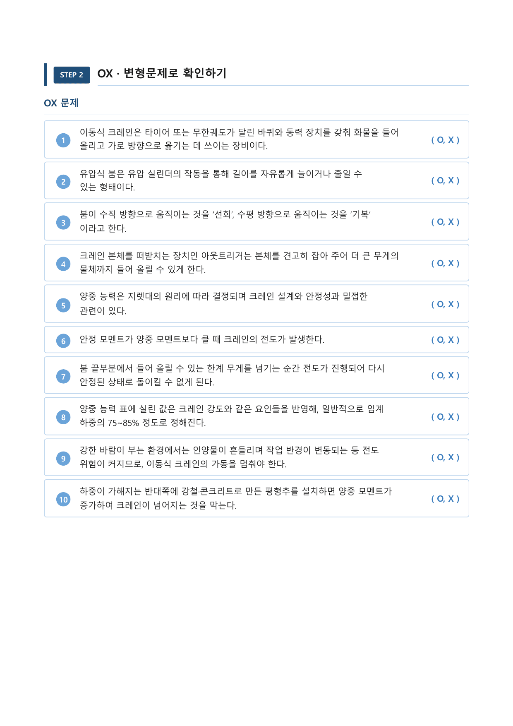Click the sentence 안정 모멘트가 양중 모멘트보다 클 때
513x726 pixels.
(x=202, y=339)
